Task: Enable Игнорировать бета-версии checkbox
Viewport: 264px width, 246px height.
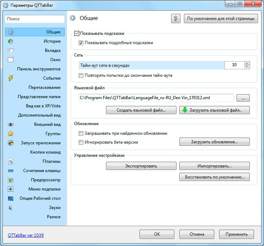Action: point(81,142)
